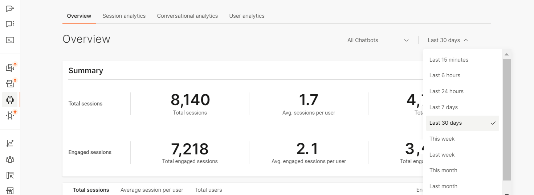Image resolution: width=534 pixels, height=195 pixels.
Task: Click the dropdown list scrollbar up arrow
Action: coord(507,54)
